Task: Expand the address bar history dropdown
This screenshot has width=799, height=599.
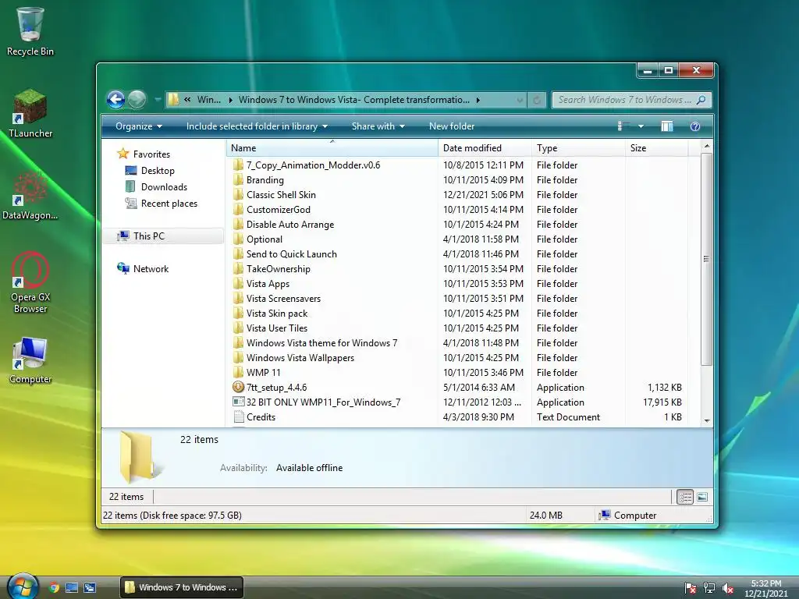Action: click(x=520, y=100)
